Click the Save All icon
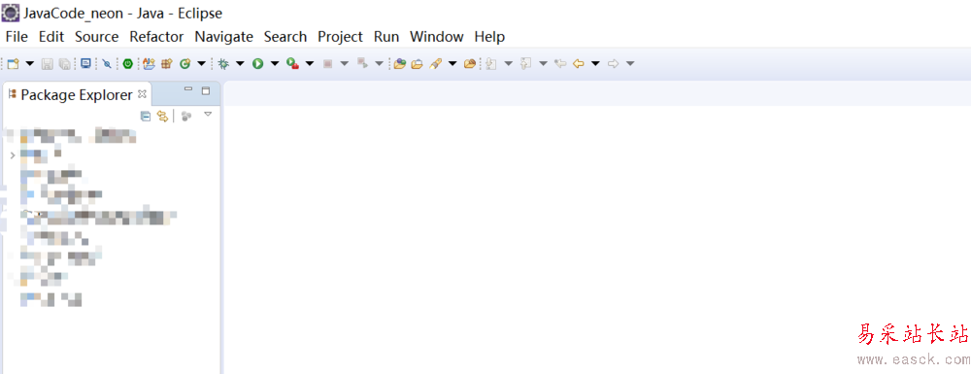Screen dimensions: 971x374 pos(64,63)
